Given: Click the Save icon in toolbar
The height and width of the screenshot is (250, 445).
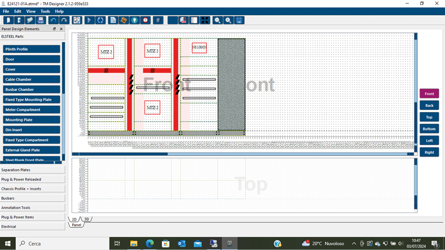Looking at the screenshot, I should coord(41,20).
